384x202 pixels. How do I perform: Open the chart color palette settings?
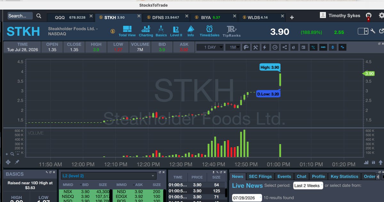tap(246, 47)
